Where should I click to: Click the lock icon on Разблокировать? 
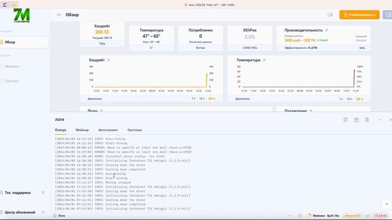point(345,15)
